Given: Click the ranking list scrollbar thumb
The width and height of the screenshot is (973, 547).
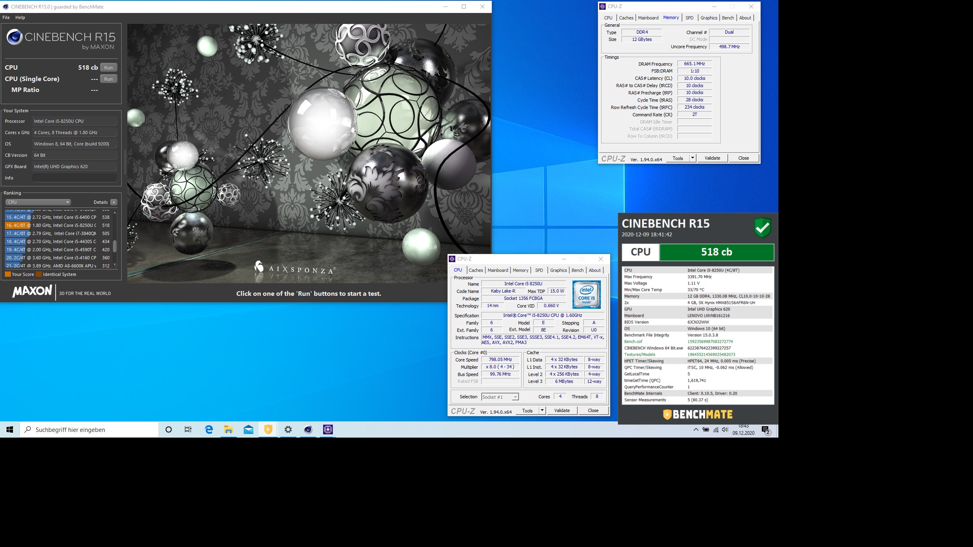Looking at the screenshot, I should [115, 246].
